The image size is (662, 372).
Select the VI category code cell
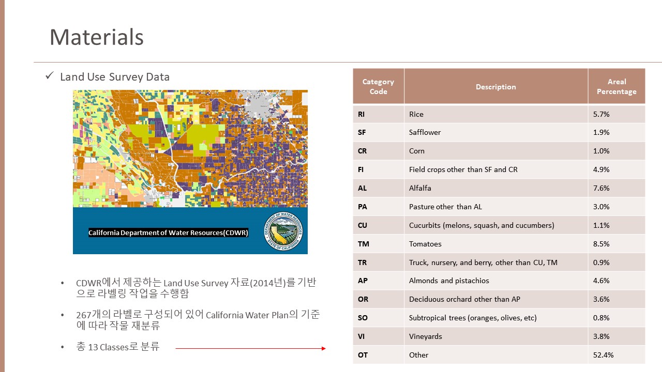point(379,336)
